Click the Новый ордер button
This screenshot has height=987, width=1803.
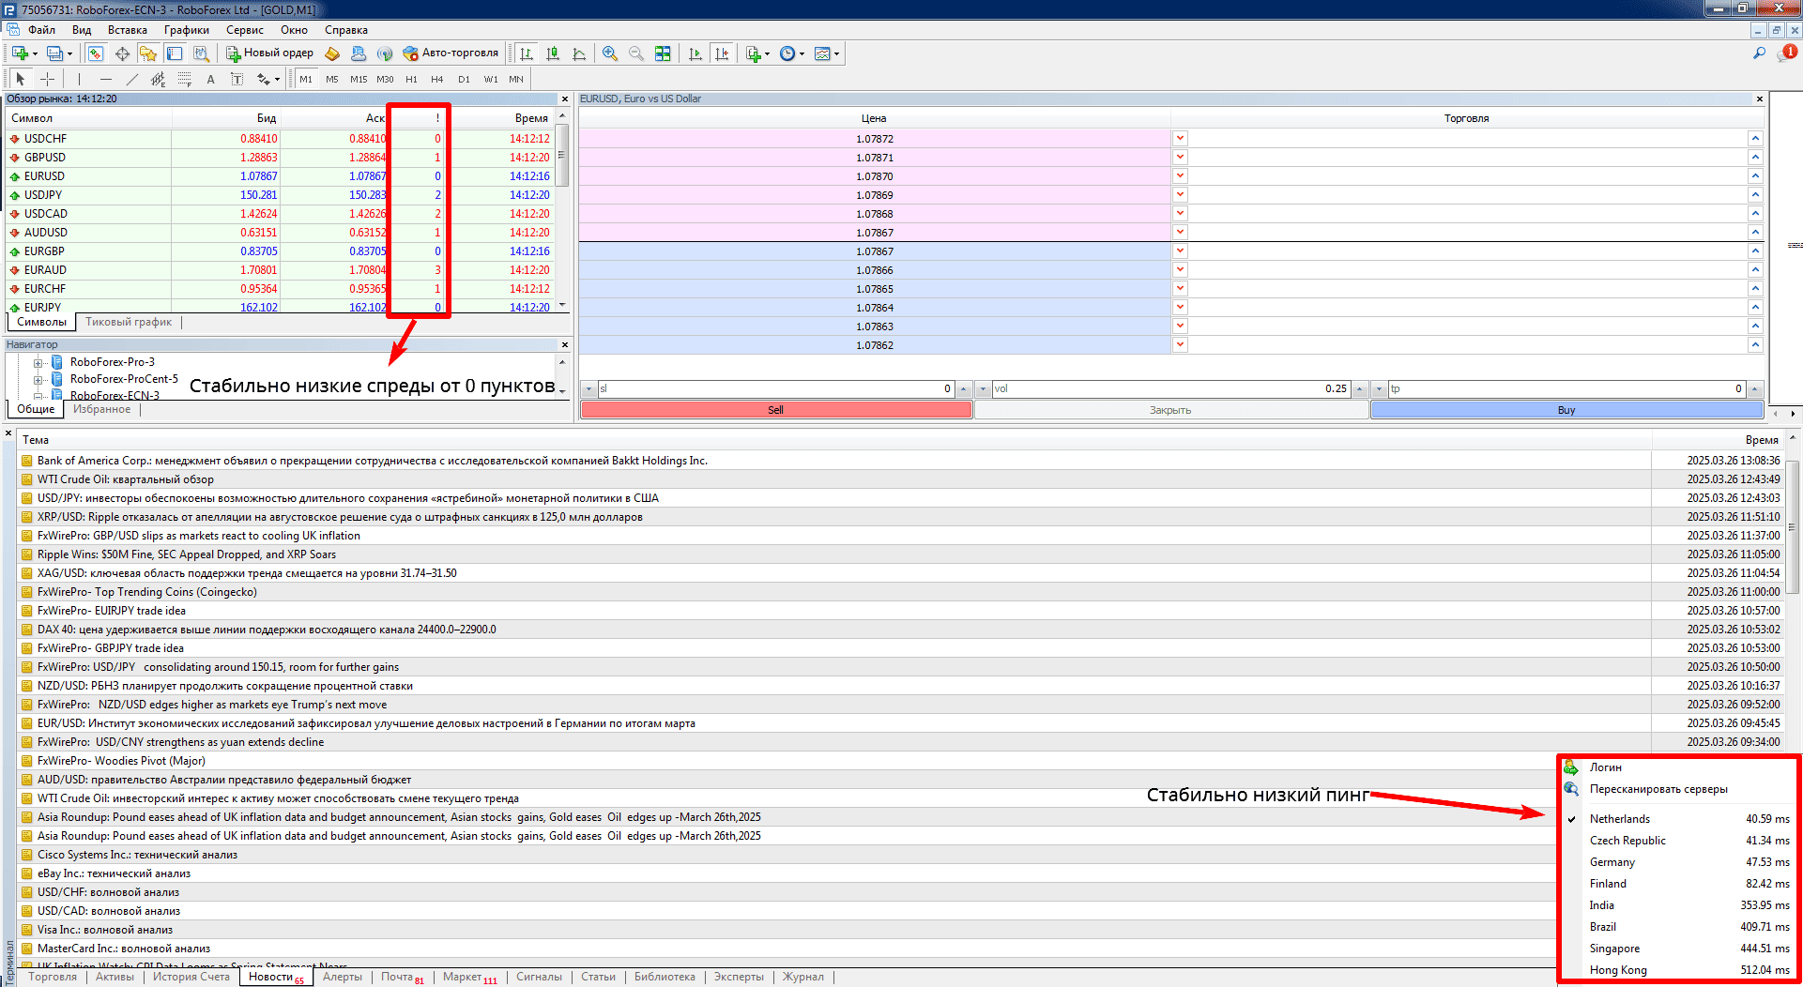tap(269, 53)
